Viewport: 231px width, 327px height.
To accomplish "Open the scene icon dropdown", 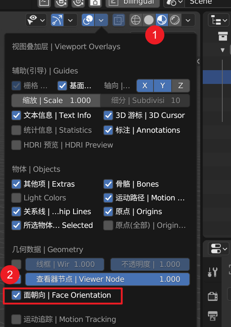I will (x=174, y=3).
